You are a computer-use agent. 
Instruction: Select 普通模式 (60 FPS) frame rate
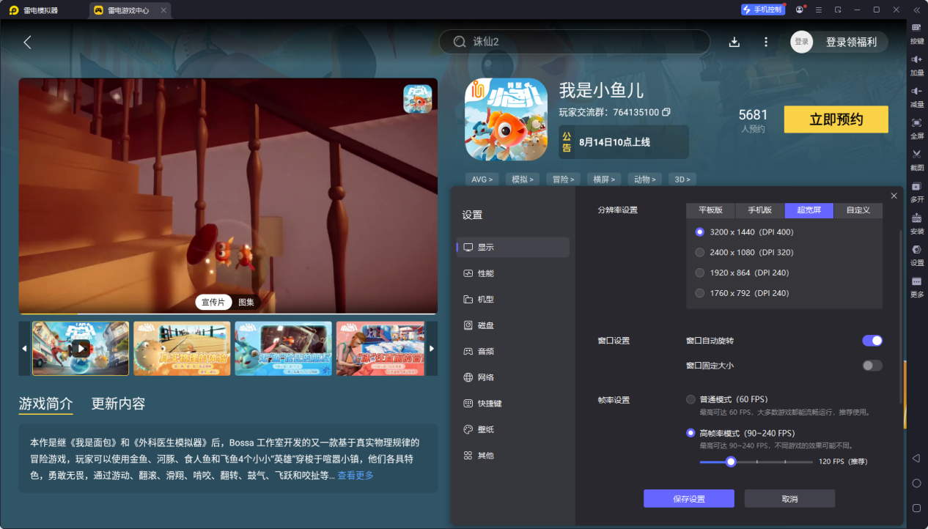691,399
